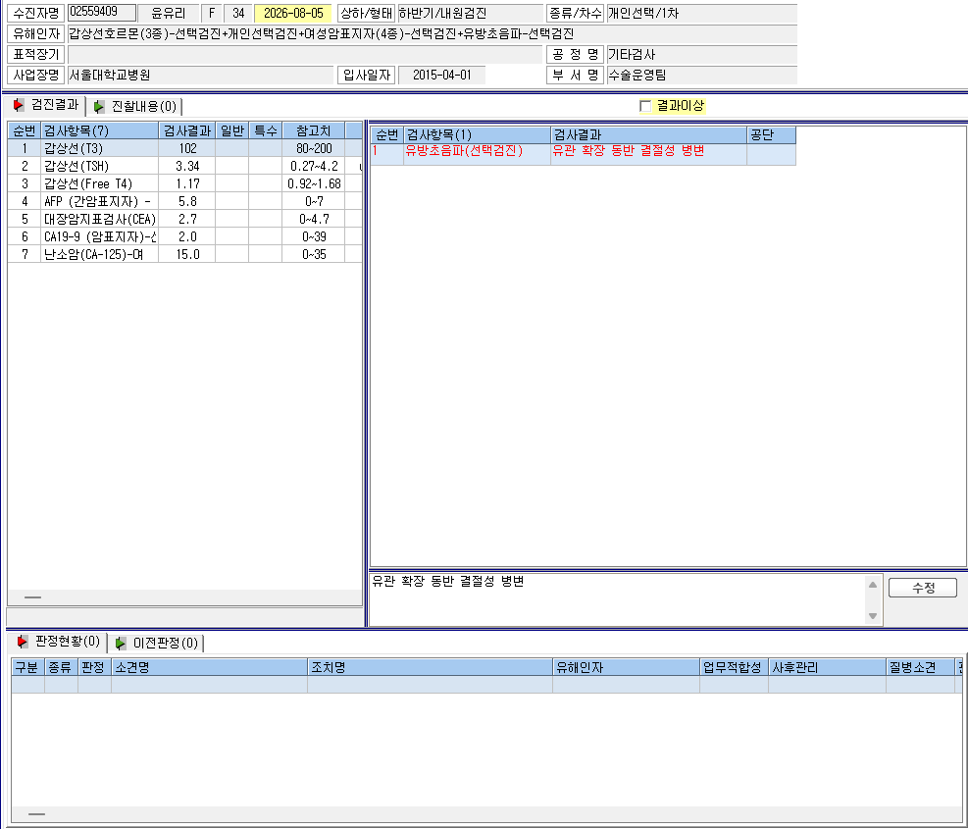Click the red flag icon on 검진결과 tab
The height and width of the screenshot is (829, 968).
pos(19,105)
